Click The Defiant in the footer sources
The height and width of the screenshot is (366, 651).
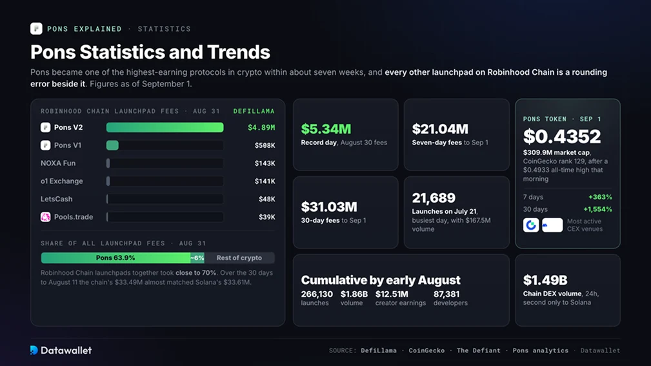[478, 351]
